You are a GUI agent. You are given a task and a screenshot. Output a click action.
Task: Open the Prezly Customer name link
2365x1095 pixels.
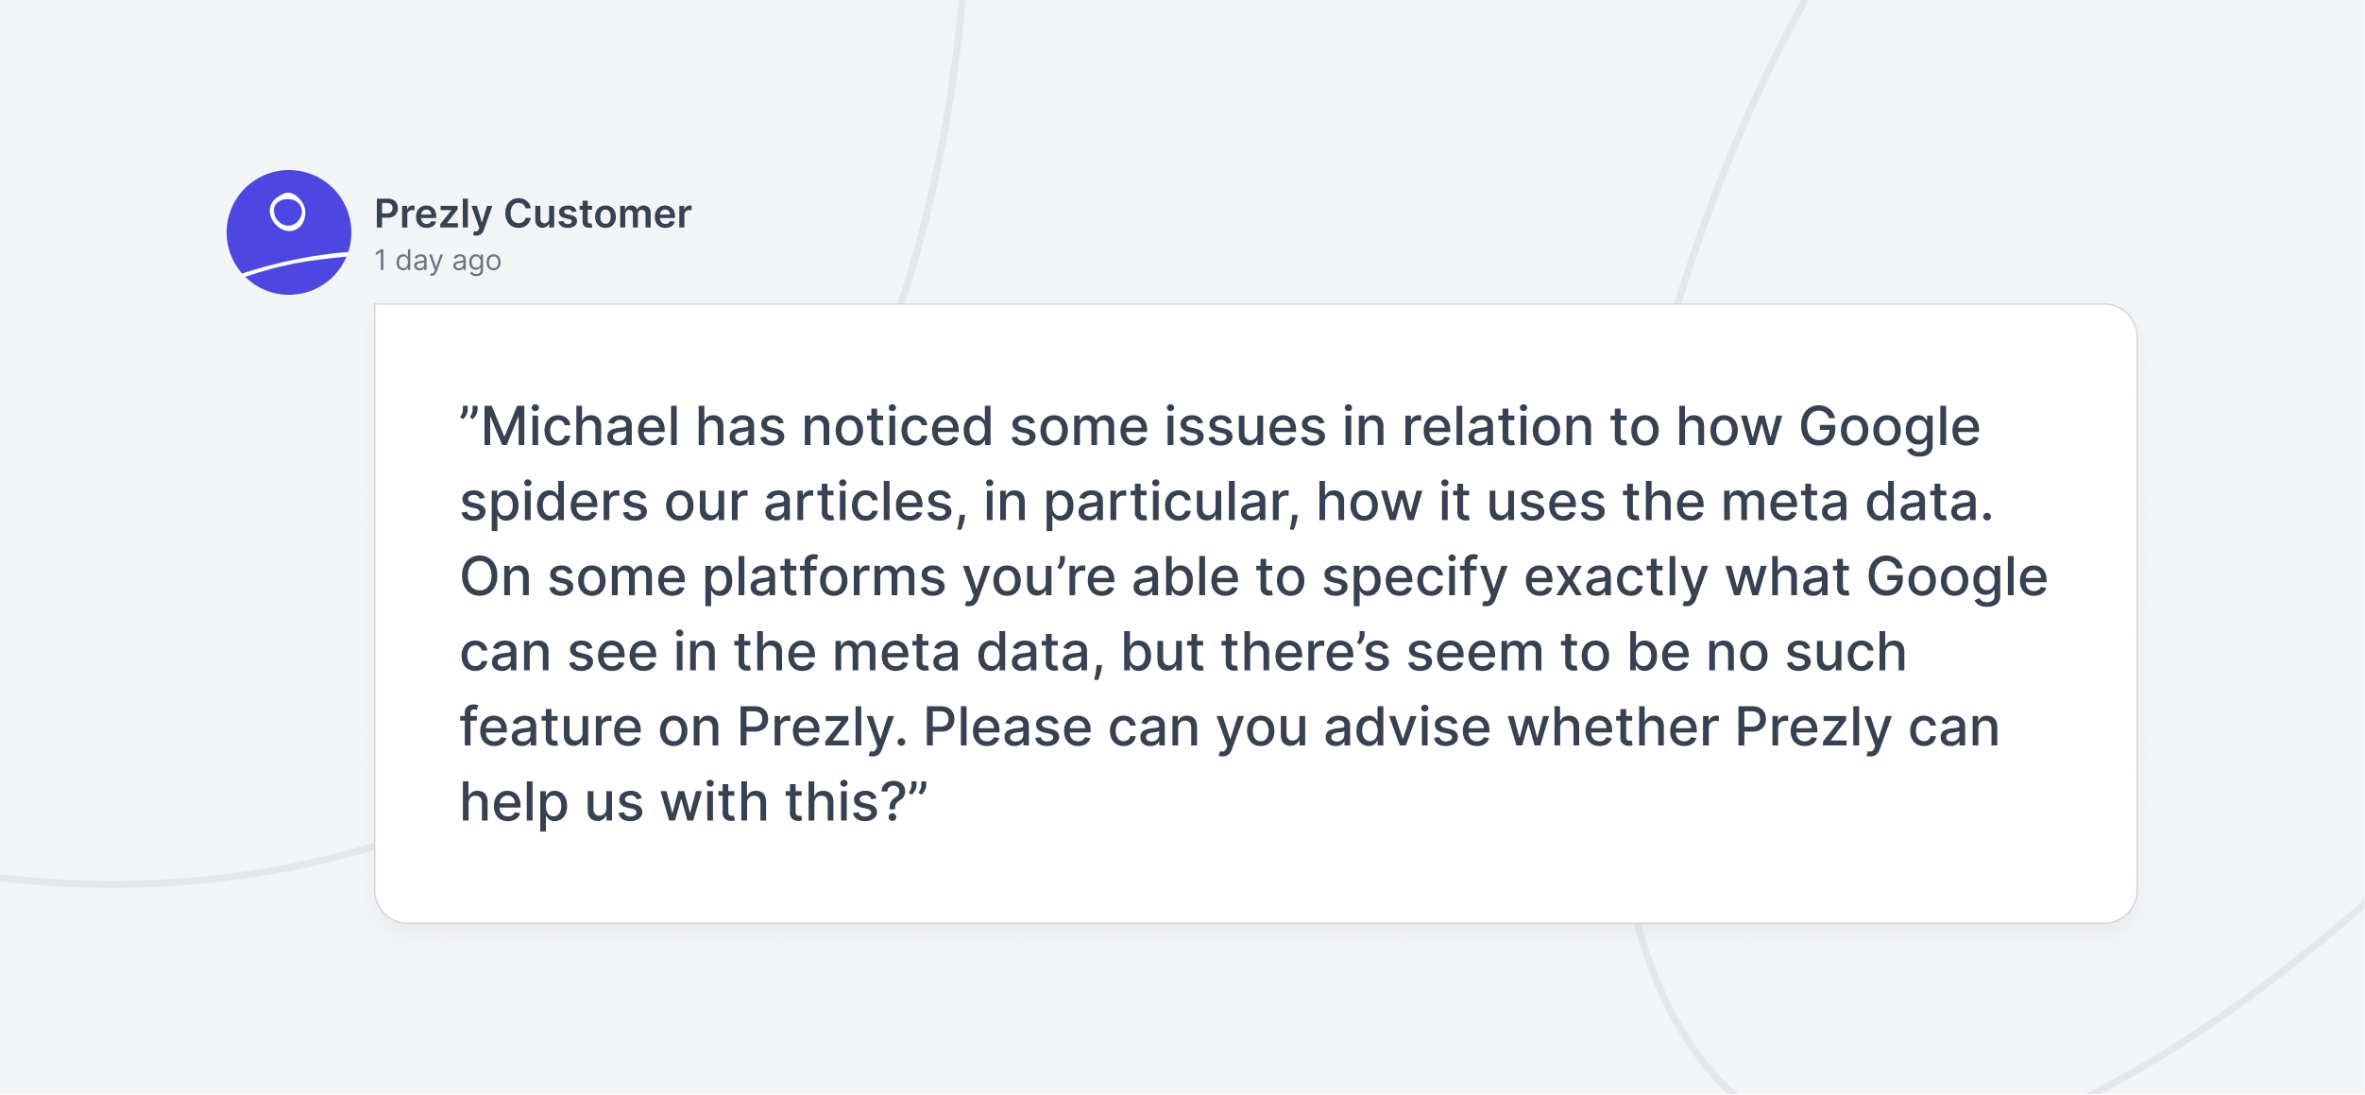click(533, 214)
